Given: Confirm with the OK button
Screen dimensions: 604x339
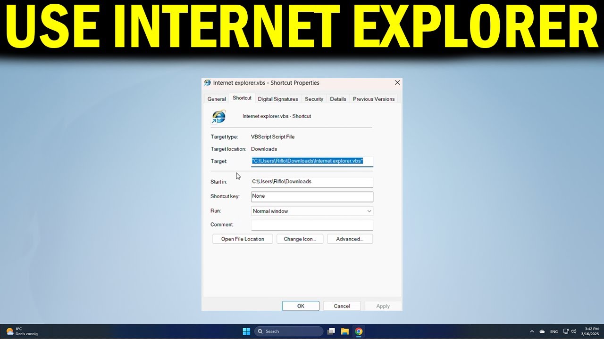Looking at the screenshot, I should 301,306.
